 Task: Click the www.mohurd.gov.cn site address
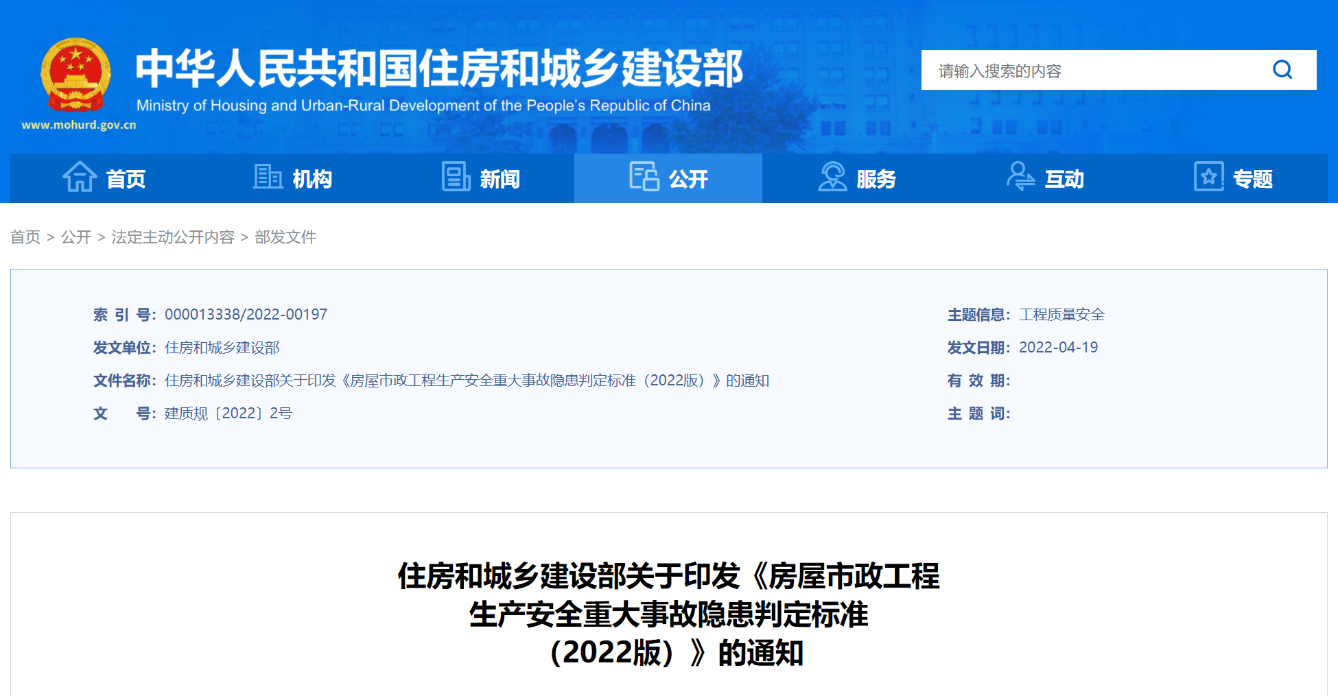79,125
